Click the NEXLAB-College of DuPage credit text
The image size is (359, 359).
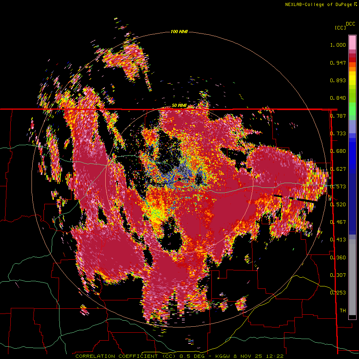[318, 4]
